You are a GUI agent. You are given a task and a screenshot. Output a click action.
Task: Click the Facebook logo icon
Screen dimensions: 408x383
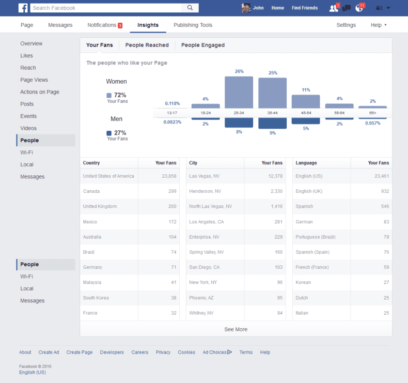(x=23, y=8)
